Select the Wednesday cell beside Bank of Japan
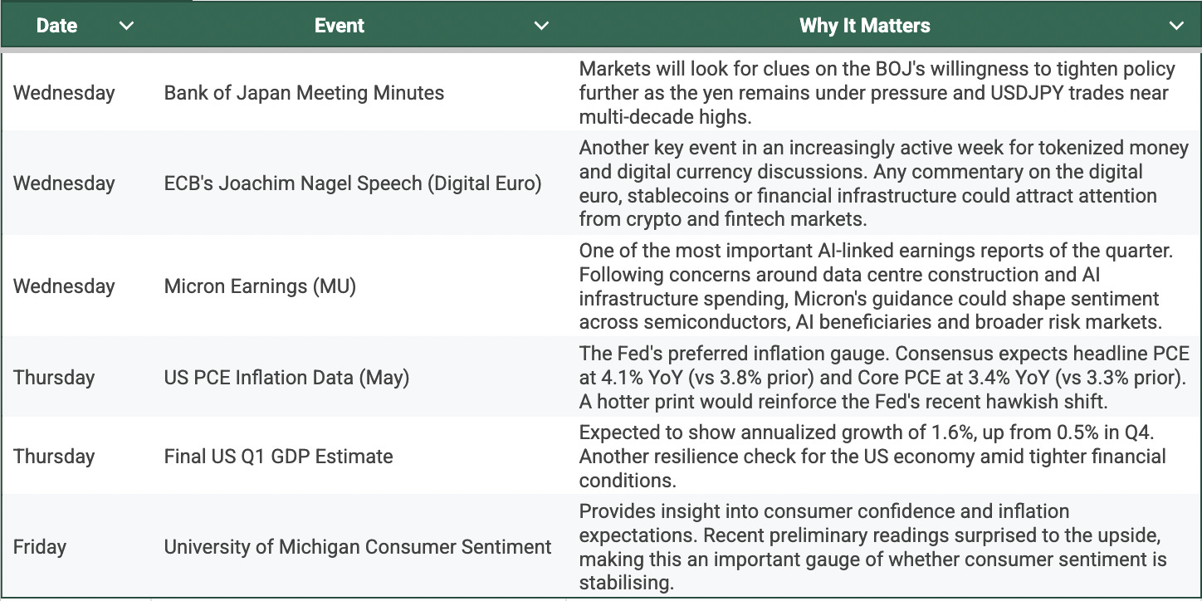Screen dimensions: 1202x601 64,93
